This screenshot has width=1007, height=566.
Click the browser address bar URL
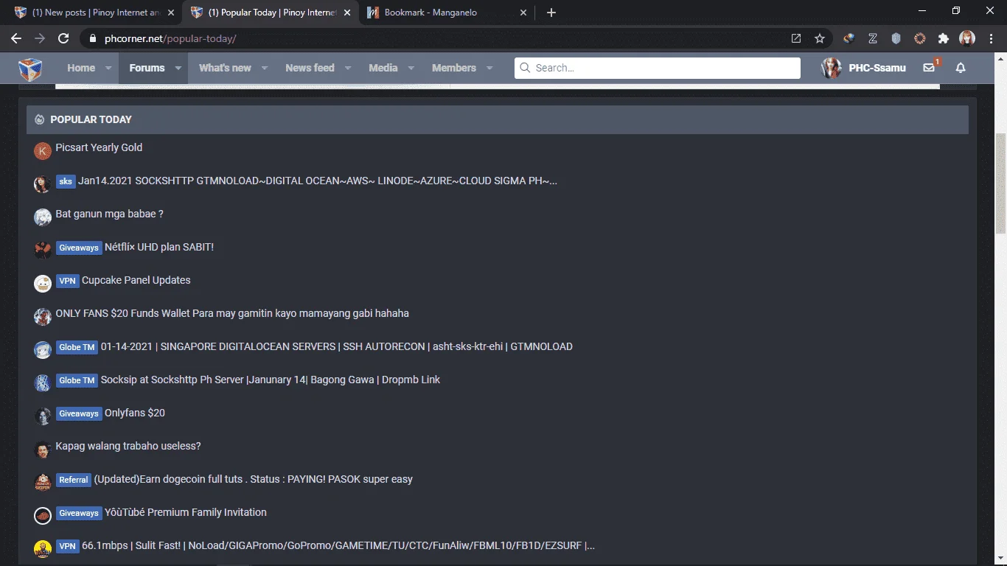click(x=171, y=38)
